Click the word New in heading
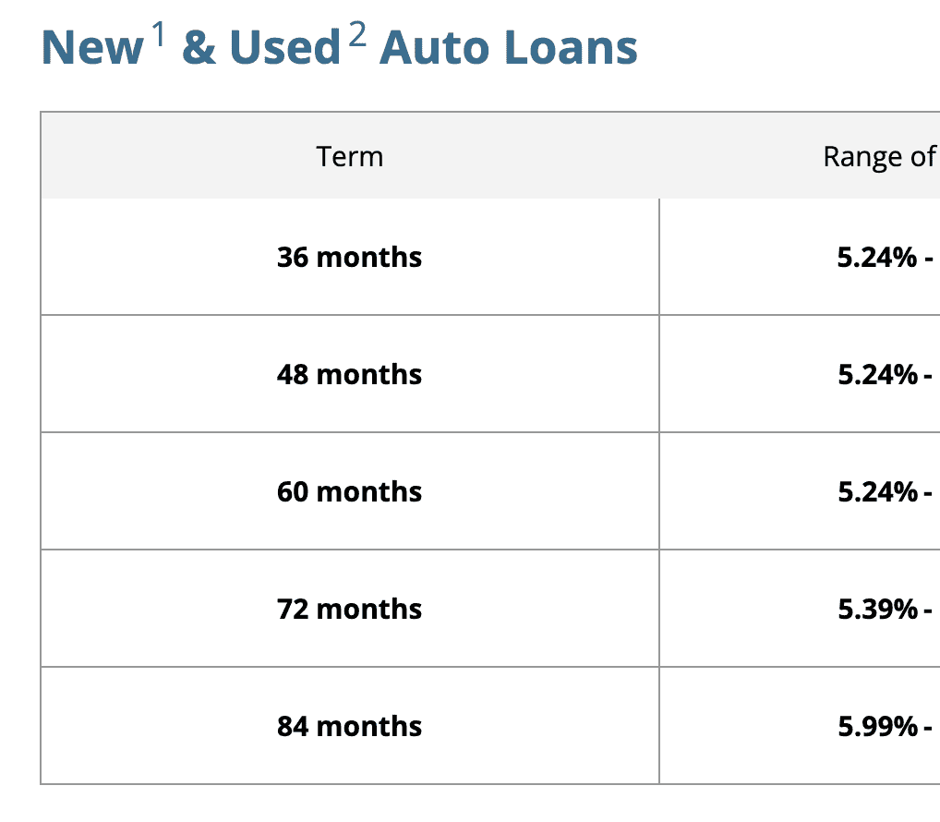 click(92, 48)
